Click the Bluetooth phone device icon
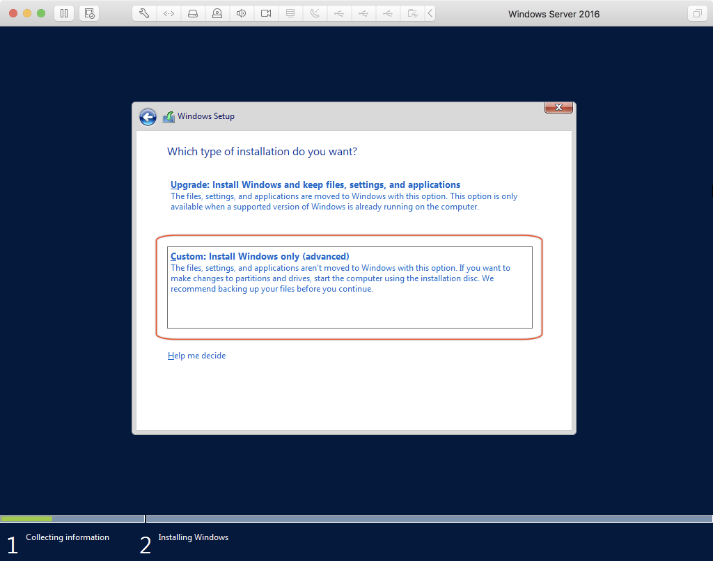 (315, 13)
